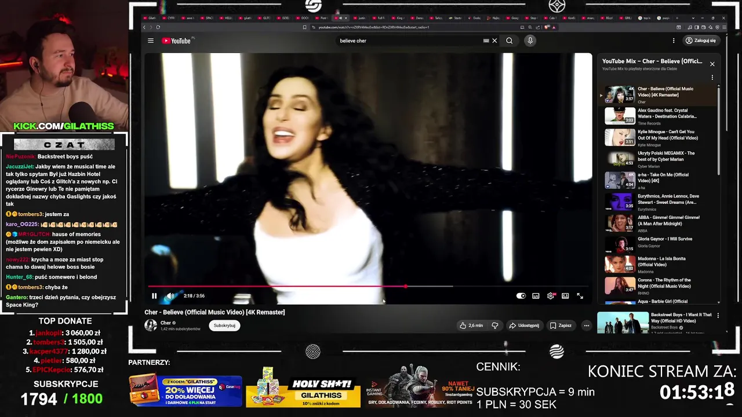Viewport: 742px width, 417px height.
Task: Click the playlist panel scrollbar
Action: point(719,130)
